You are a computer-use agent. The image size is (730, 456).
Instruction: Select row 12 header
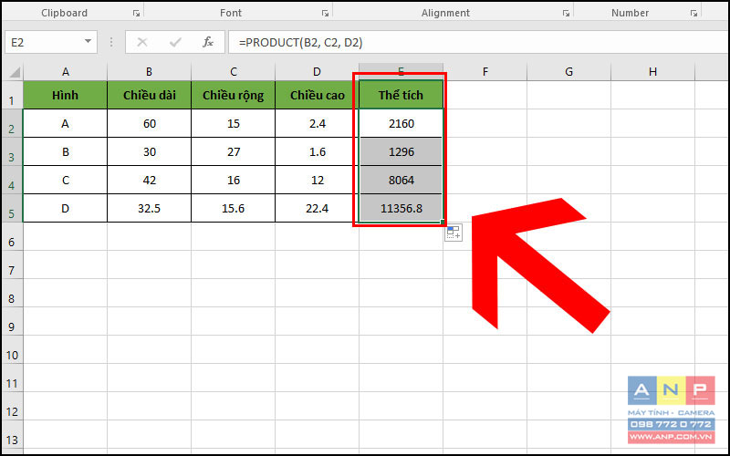pyautogui.click(x=12, y=407)
